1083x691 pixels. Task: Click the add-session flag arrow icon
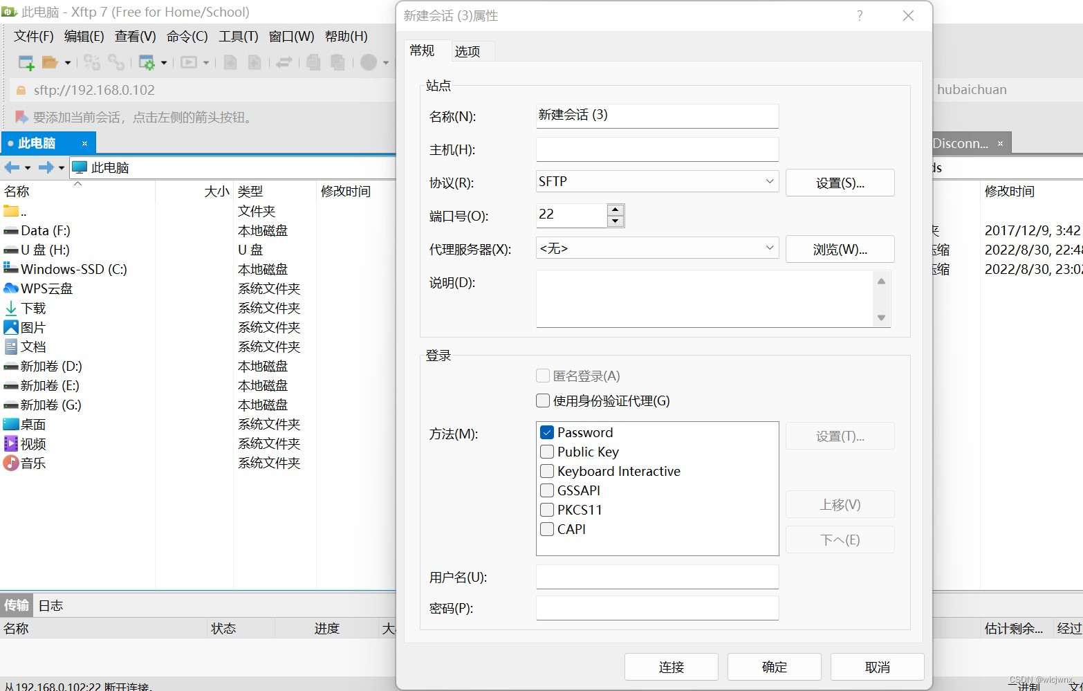point(21,117)
